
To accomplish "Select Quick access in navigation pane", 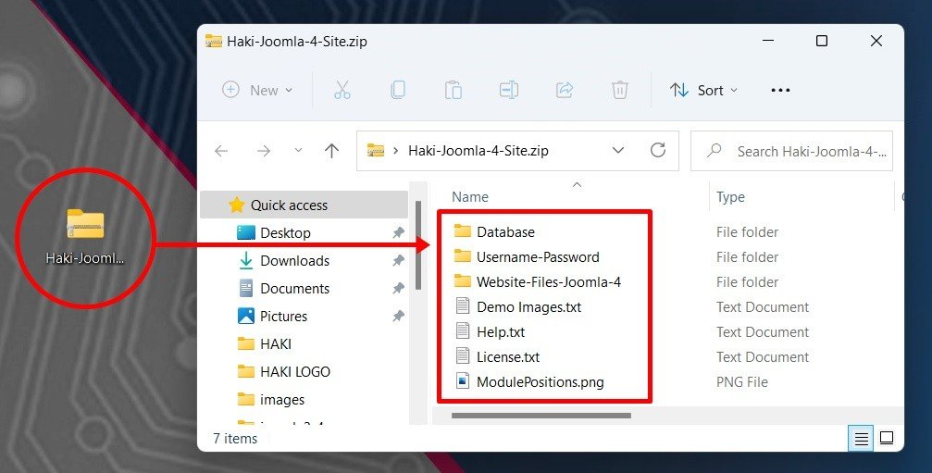I will point(304,205).
